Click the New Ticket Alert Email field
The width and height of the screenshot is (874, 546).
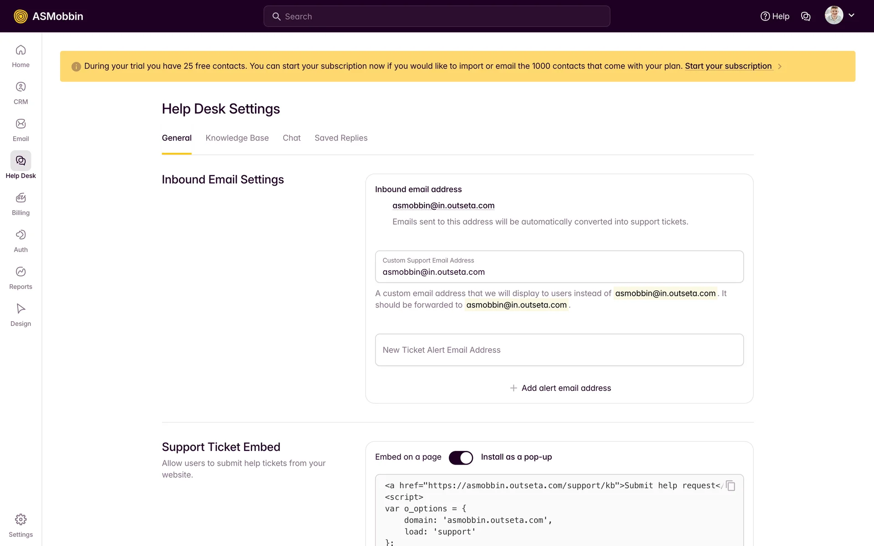pos(559,350)
